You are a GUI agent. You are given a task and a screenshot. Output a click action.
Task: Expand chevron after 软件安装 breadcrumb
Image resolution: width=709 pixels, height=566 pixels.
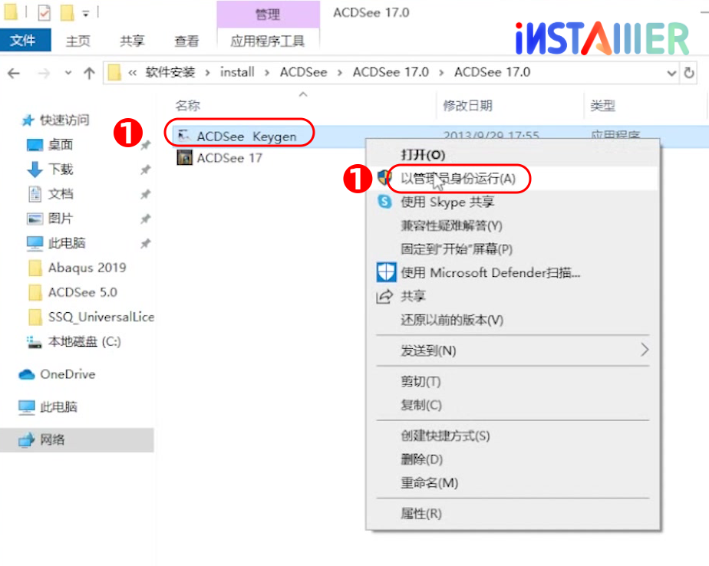207,73
